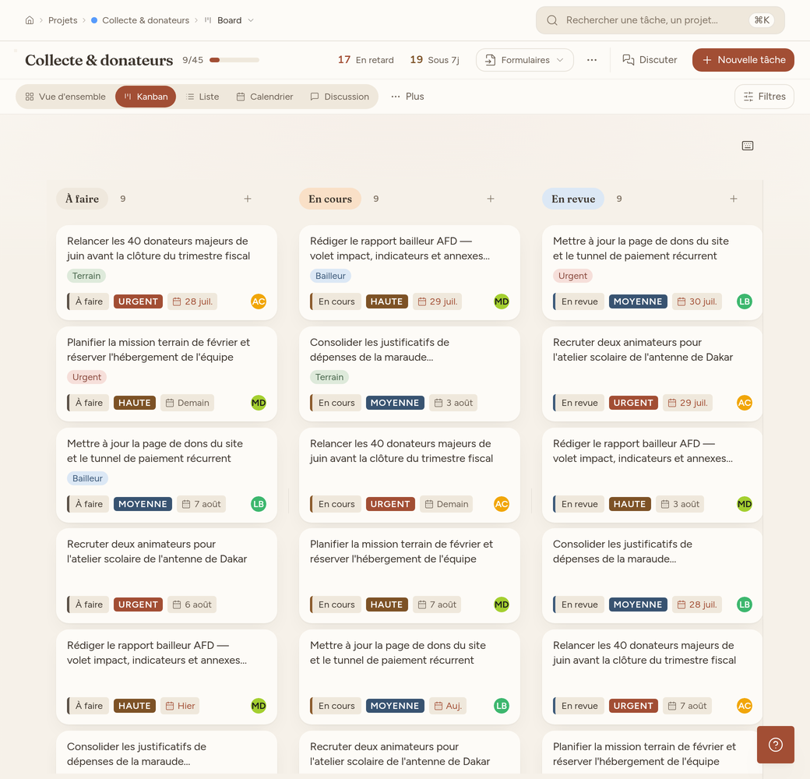This screenshot has width=810, height=779.
Task: Click the MD avatar on the En revue 3 août card
Action: (745, 504)
